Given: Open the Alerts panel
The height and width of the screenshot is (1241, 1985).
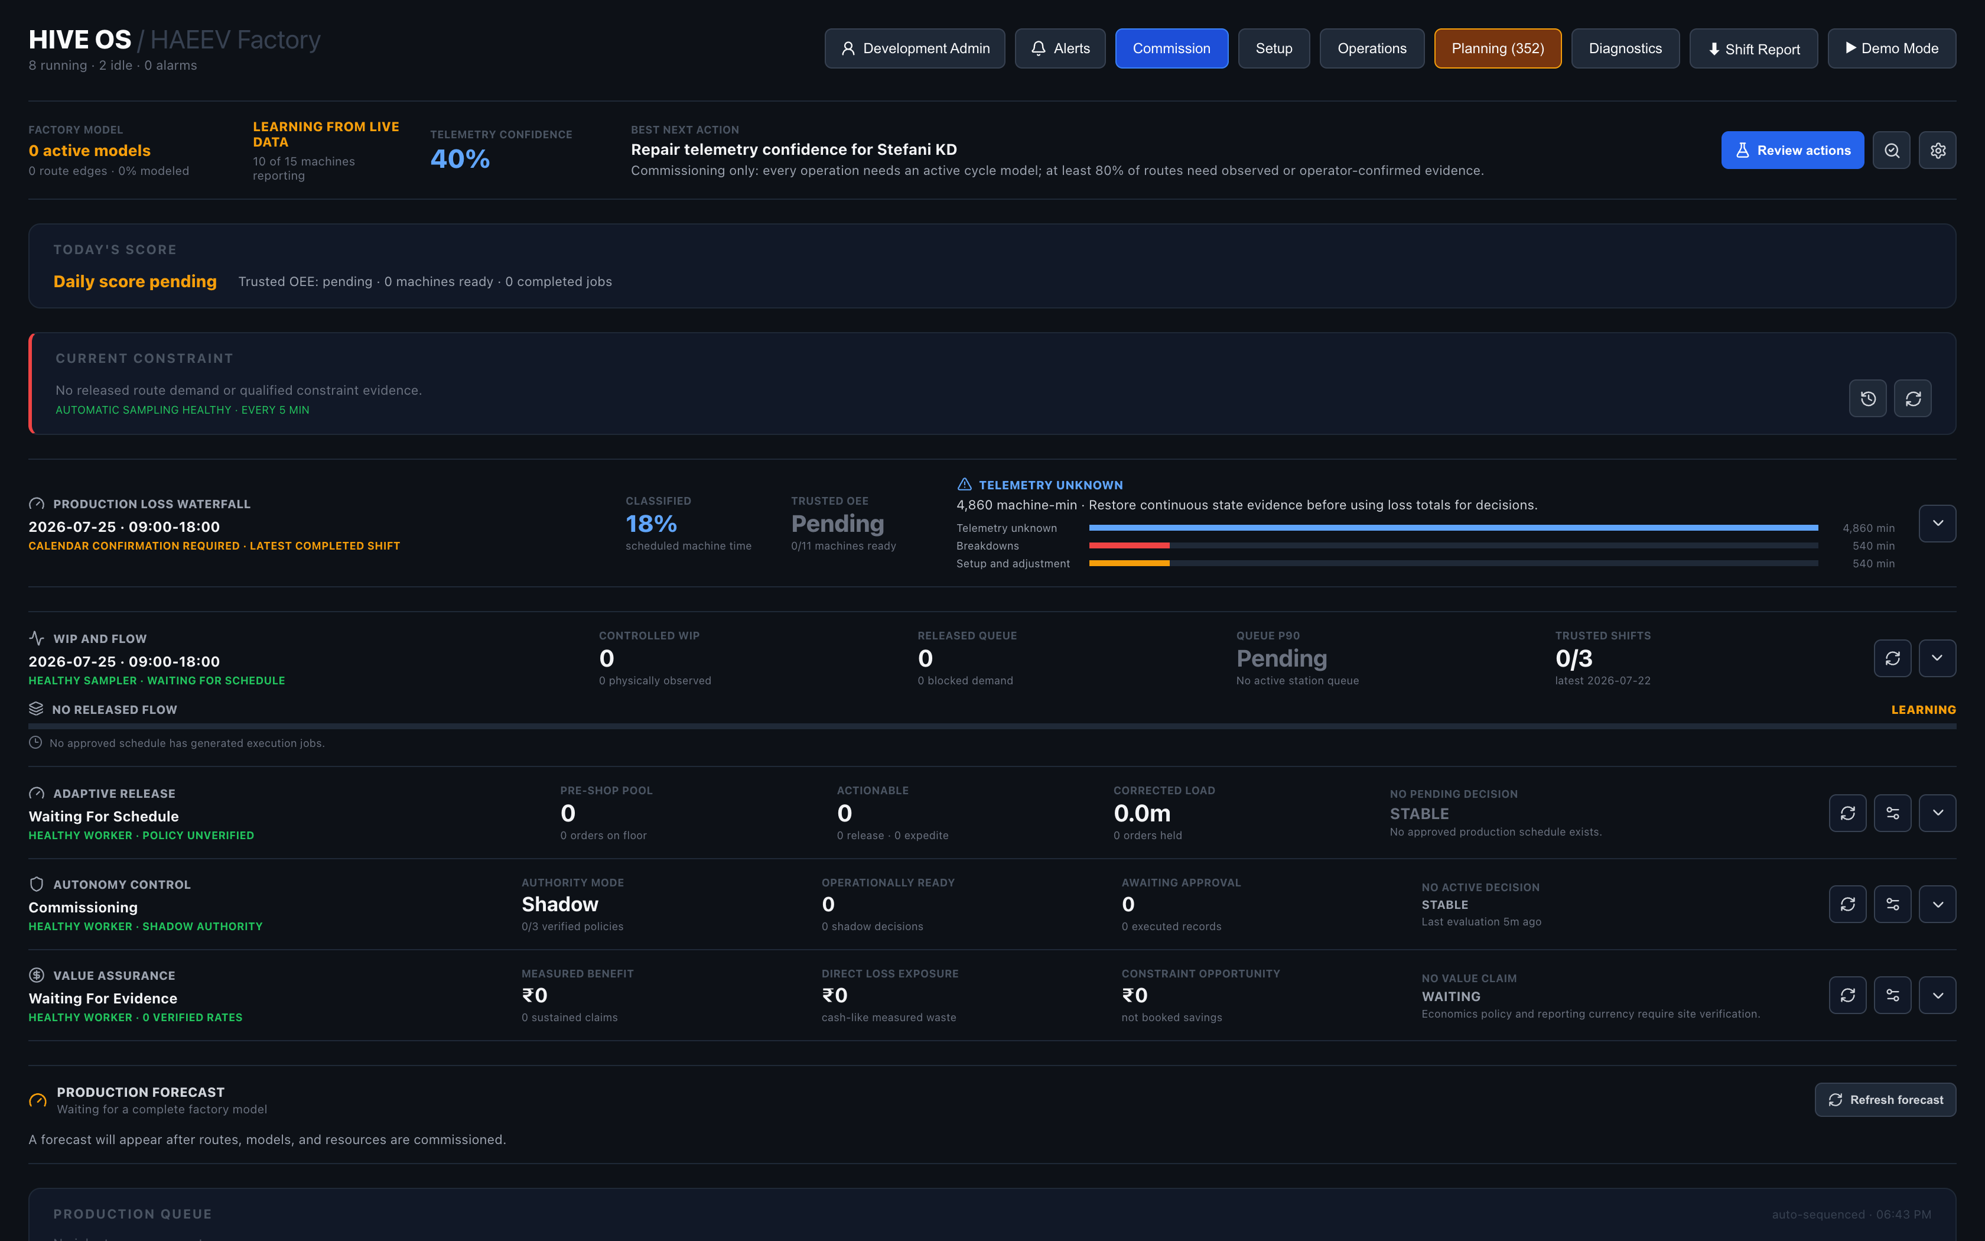Looking at the screenshot, I should [x=1060, y=48].
